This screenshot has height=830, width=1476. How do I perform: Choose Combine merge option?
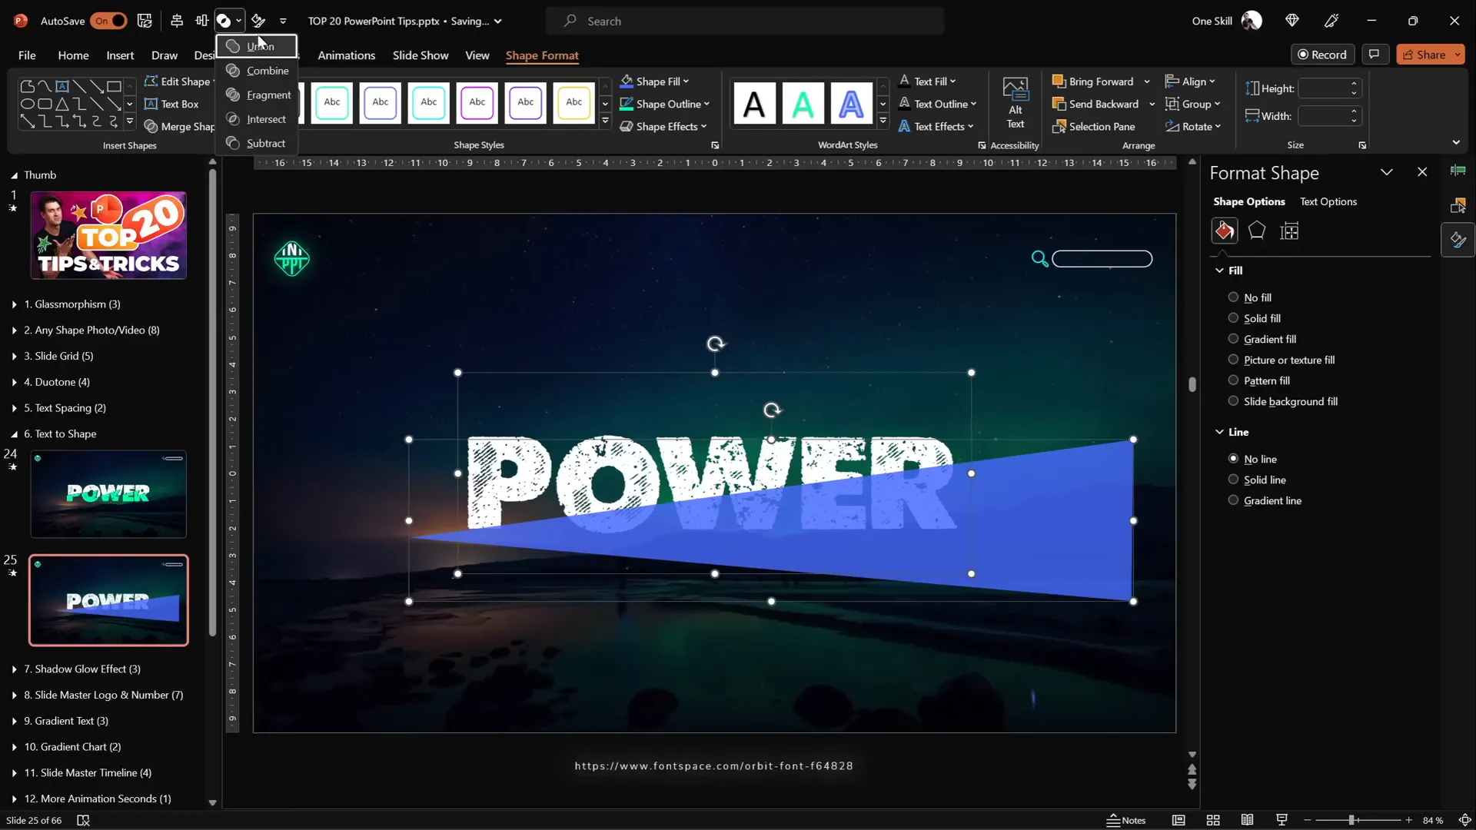pos(256,71)
